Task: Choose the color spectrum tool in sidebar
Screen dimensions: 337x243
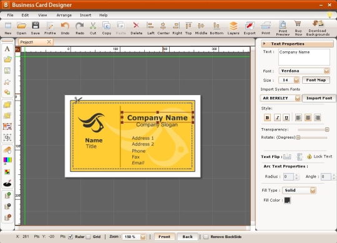Action: tap(7, 160)
